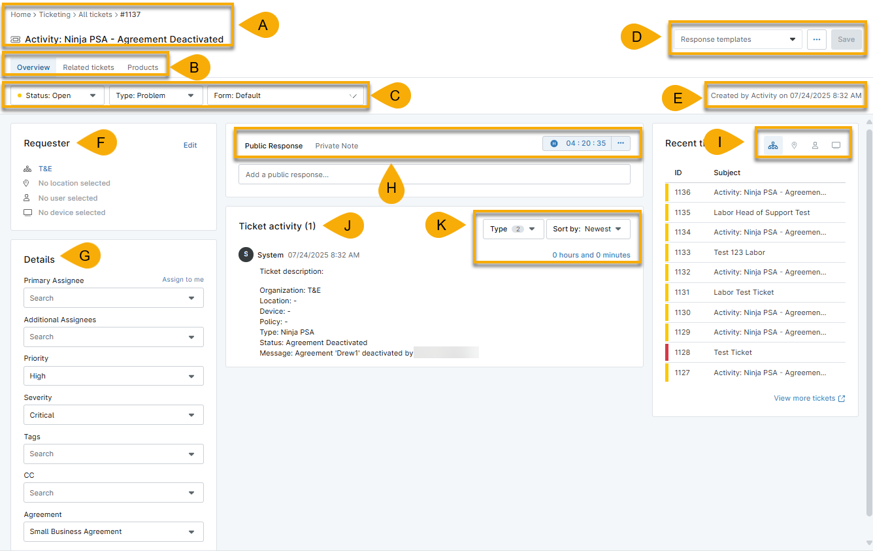The image size is (873, 551).
Task: Click the Add a public response field
Action: 434,175
